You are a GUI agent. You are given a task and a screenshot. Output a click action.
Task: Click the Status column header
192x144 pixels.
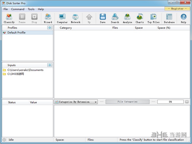[18, 102]
